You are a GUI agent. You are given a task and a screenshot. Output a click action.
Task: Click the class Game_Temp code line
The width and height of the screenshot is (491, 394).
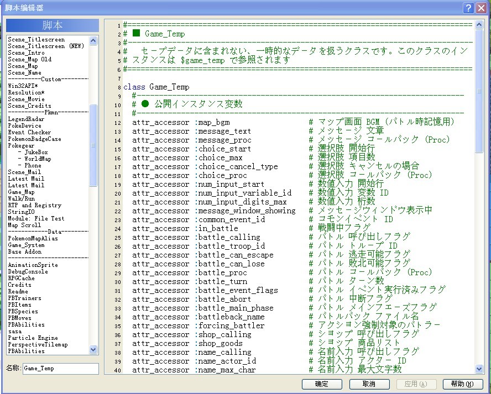156,87
